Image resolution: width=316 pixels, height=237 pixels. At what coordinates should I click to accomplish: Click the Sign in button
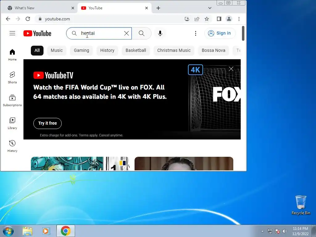(220, 33)
